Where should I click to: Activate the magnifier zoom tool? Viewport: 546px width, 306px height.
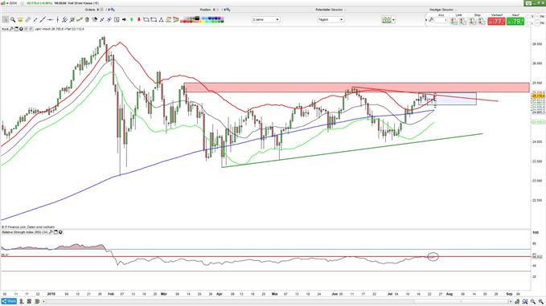tap(13, 20)
